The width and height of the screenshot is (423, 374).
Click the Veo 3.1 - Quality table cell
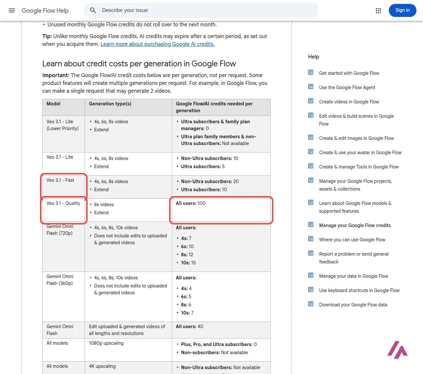tap(63, 210)
